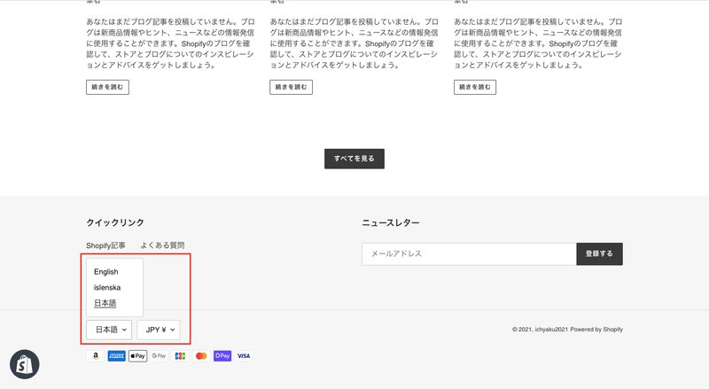Open the よくある質問 quick link
This screenshot has width=709, height=389.
pyautogui.click(x=162, y=245)
